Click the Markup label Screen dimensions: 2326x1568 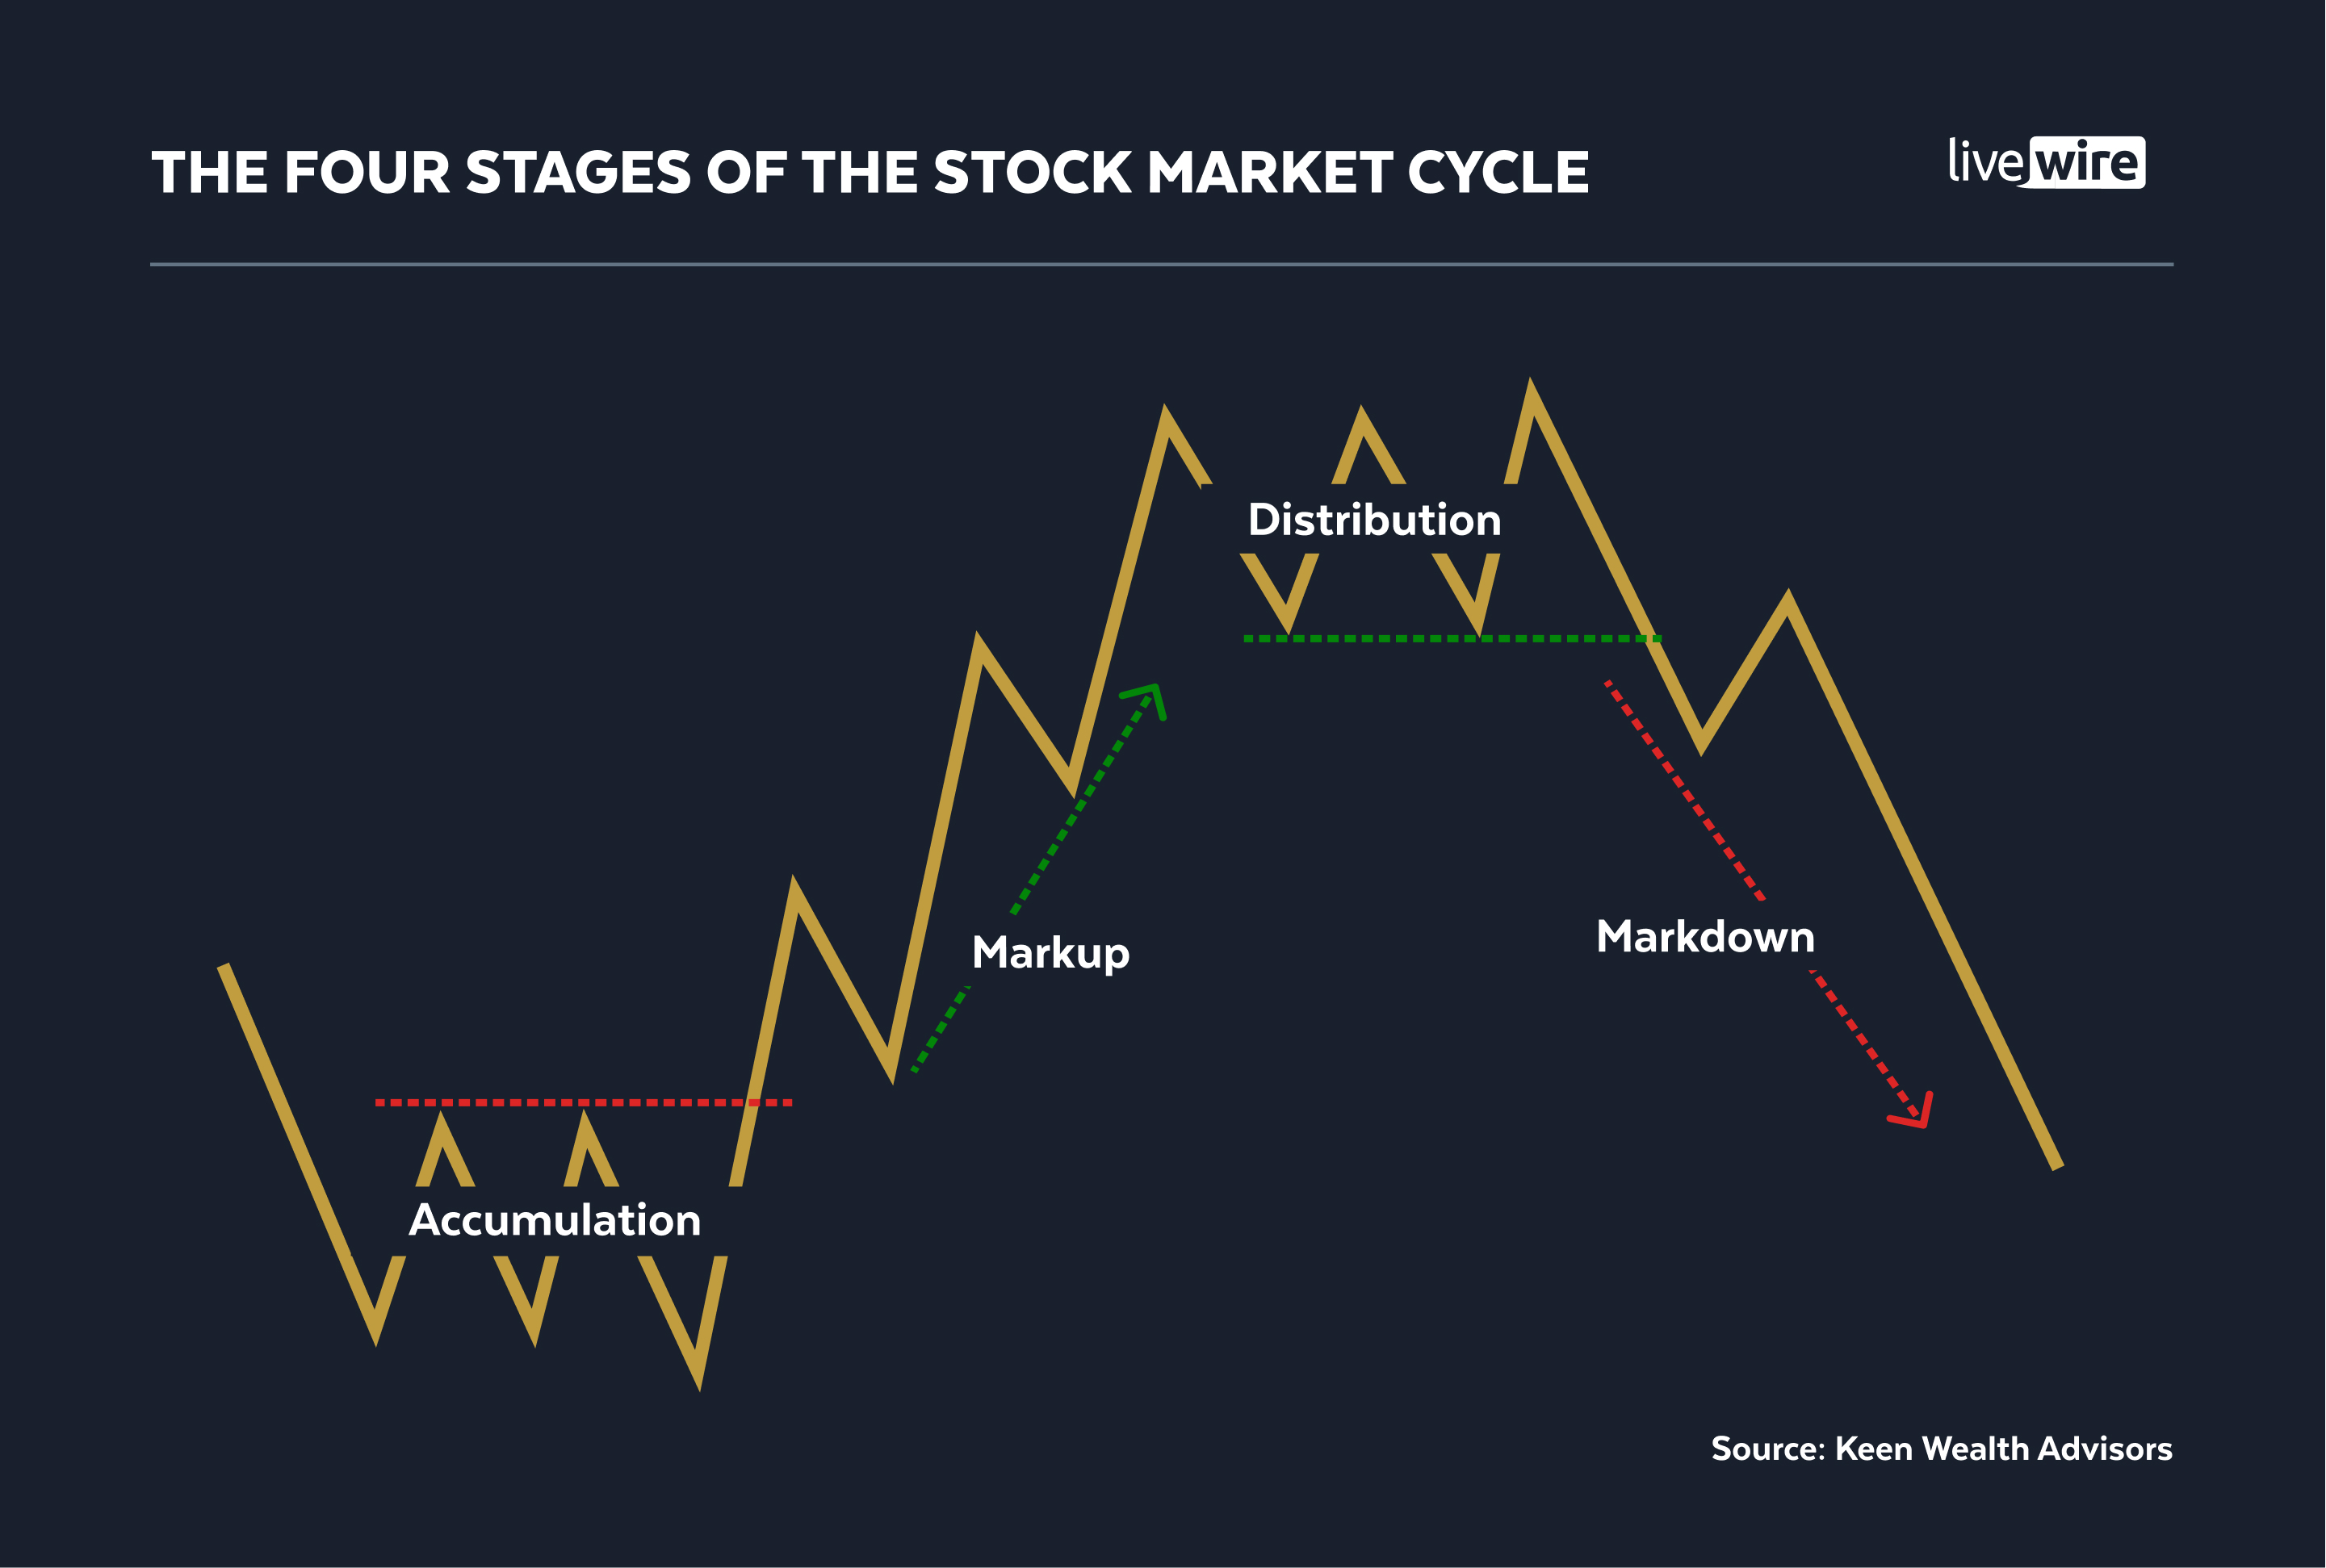pos(1050,953)
